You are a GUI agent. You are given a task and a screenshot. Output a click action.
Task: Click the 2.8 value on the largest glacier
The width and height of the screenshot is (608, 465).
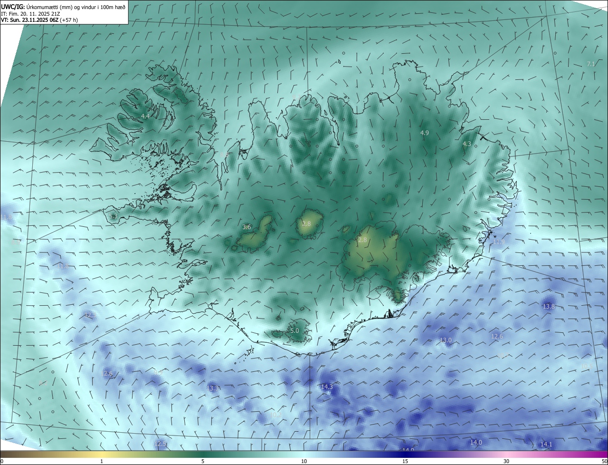click(x=362, y=240)
